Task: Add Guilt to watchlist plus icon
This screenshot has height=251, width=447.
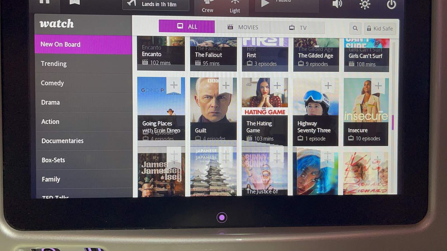Action: pos(226,85)
